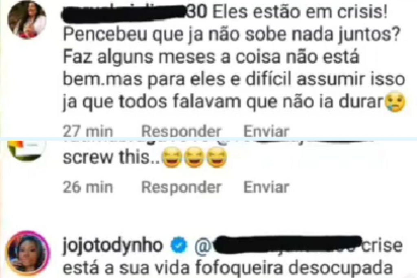Click the 26 min timestamp
417x278 pixels.
[88, 187]
